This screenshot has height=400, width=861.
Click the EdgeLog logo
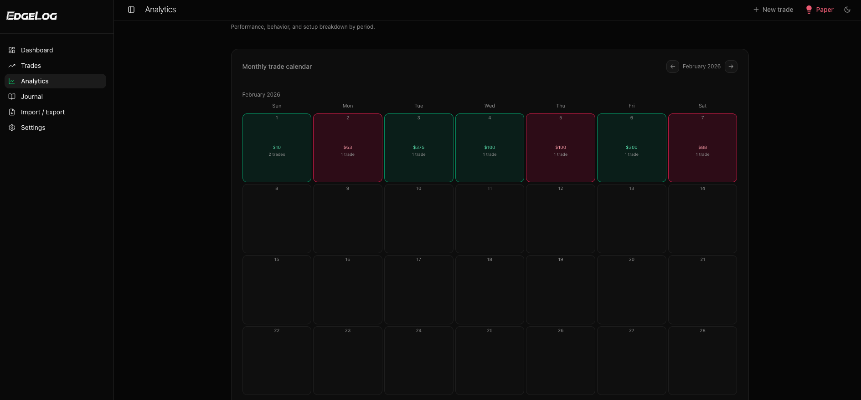click(32, 16)
